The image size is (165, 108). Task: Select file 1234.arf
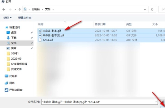48,40
